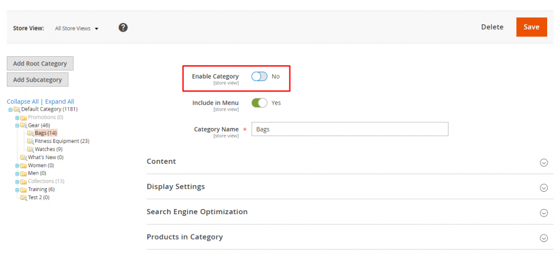The image size is (557, 253).
Task: Toggle the Enable Category switch
Action: [259, 76]
